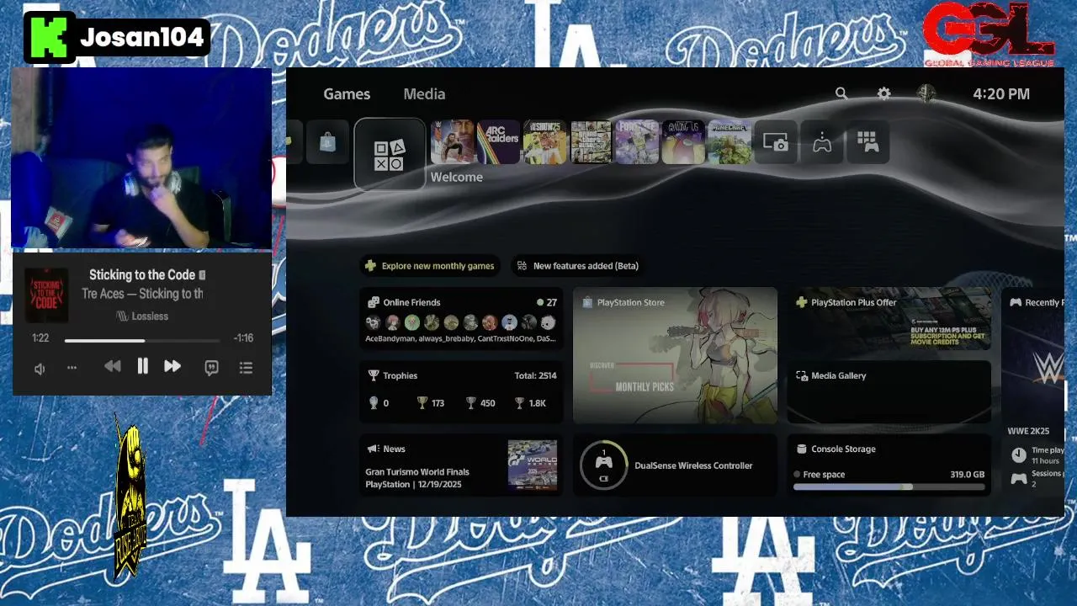Open the screenshot capture gallery icon

click(776, 142)
